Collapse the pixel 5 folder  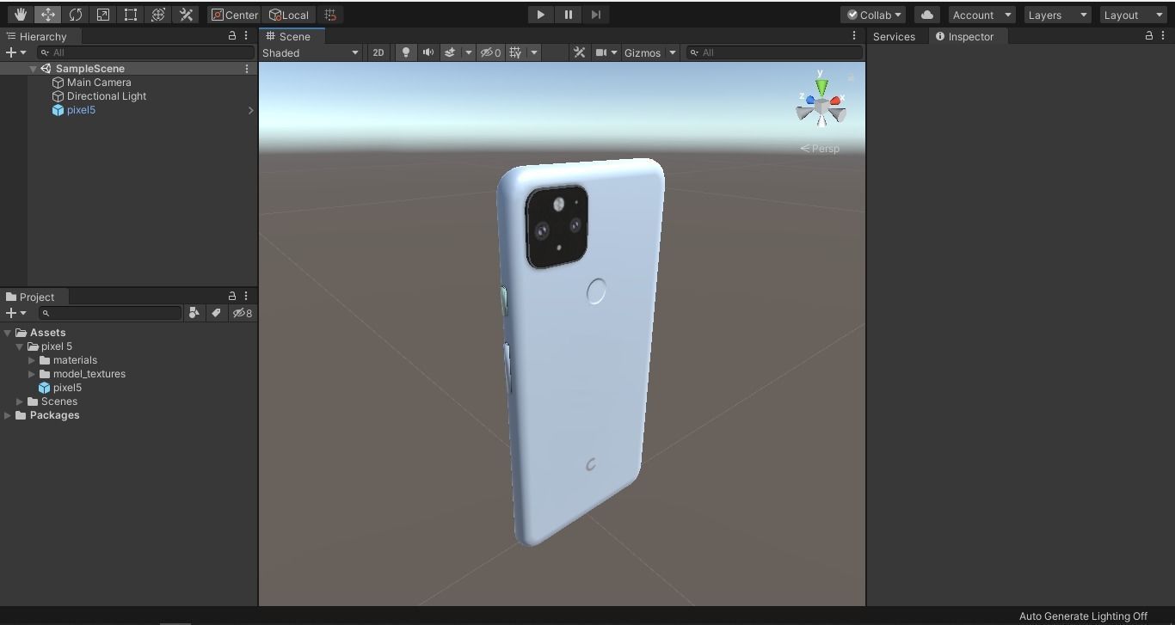pyautogui.click(x=19, y=346)
